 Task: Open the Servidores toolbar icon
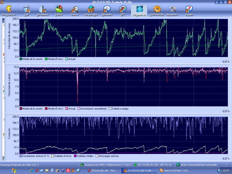point(43,9)
